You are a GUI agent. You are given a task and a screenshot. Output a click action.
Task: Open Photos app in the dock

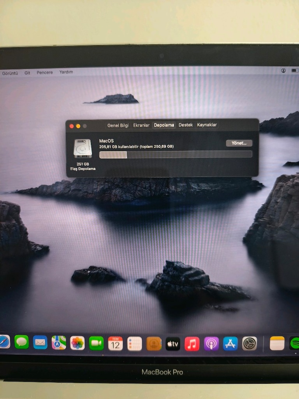point(77,343)
